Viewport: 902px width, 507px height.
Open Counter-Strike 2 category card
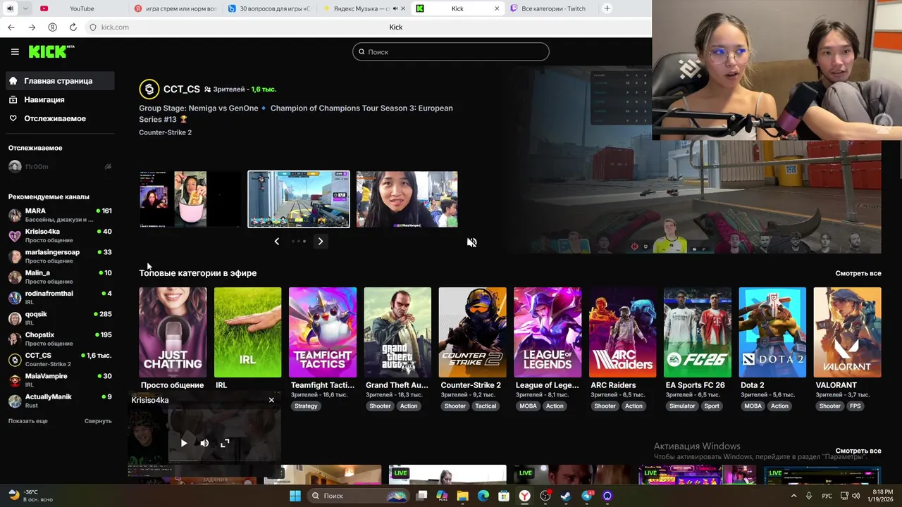click(x=472, y=332)
